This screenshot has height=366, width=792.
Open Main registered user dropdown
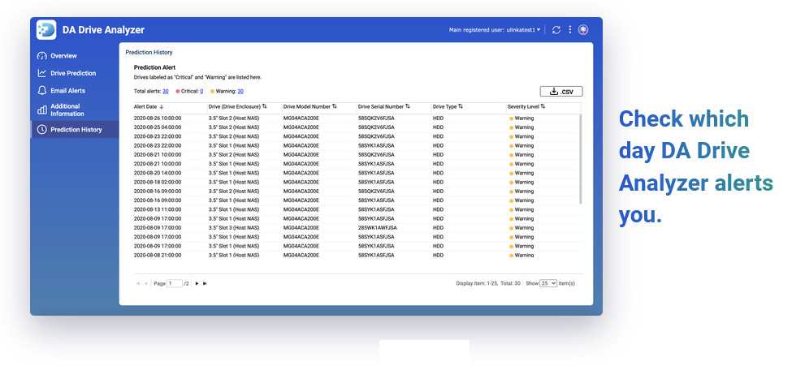[495, 30]
